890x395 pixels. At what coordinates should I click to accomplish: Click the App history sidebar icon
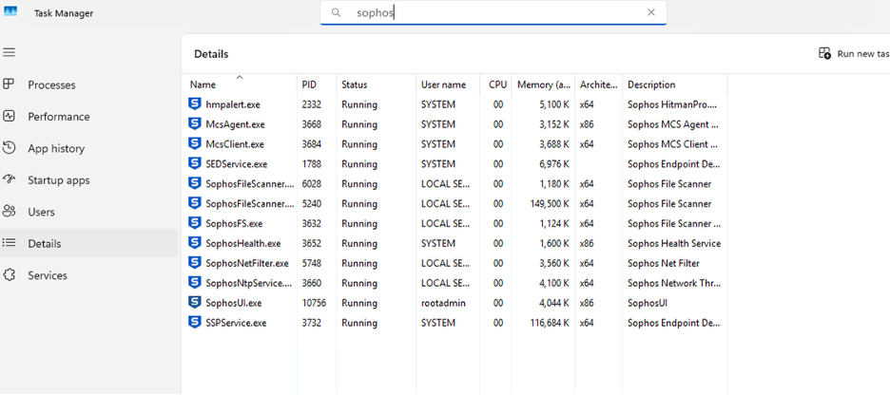click(9, 148)
